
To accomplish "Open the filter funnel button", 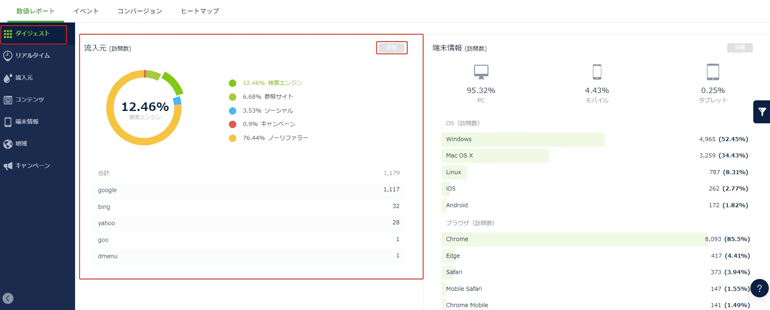I will 762,112.
